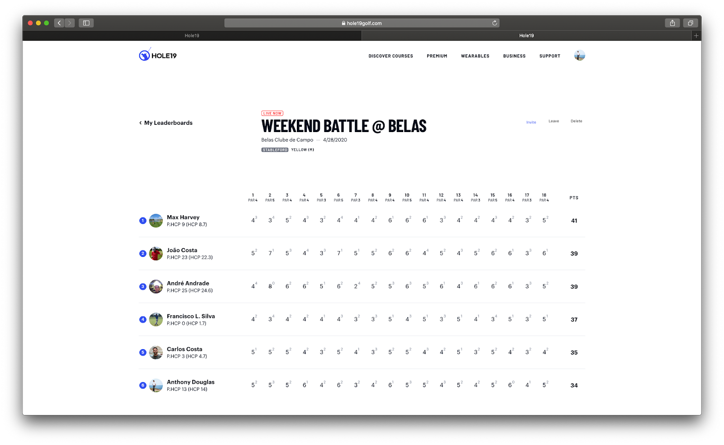Select Max Harvey's profile photo
This screenshot has width=724, height=445.
pos(156,221)
